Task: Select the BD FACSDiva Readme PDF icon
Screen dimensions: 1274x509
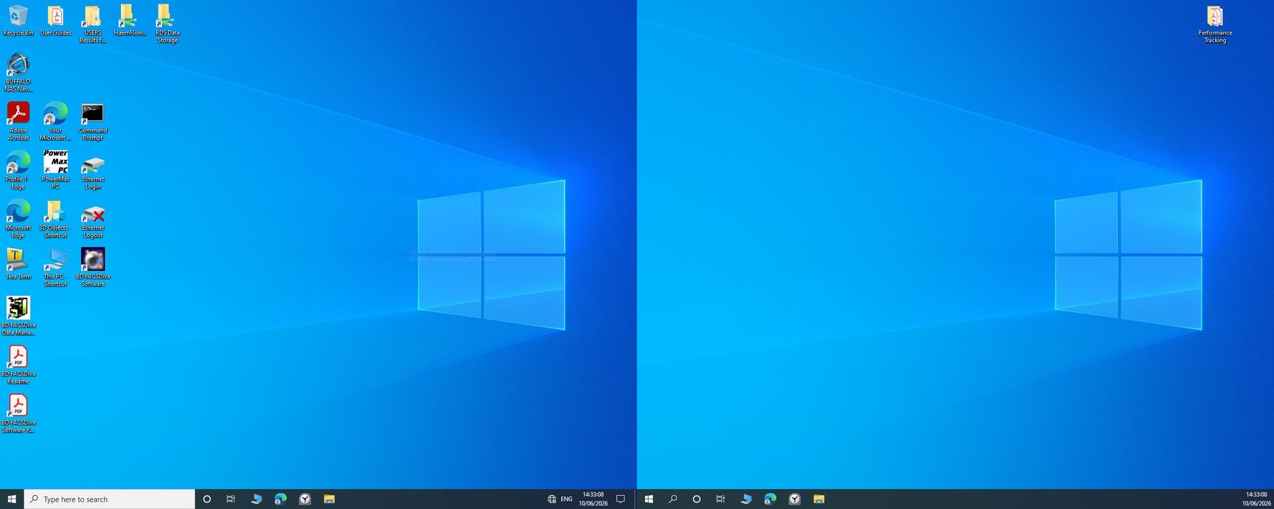Action: point(18,365)
